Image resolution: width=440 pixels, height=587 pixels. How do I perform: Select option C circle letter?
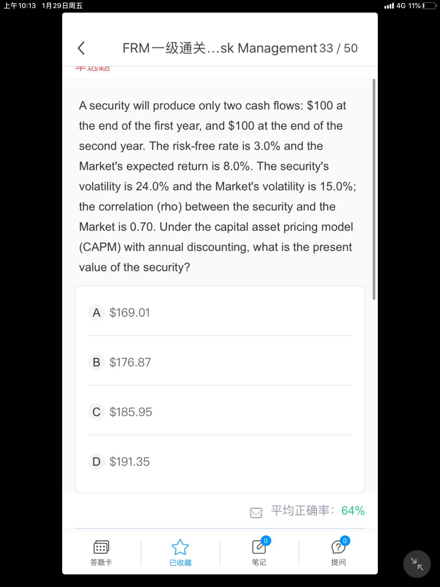click(97, 412)
